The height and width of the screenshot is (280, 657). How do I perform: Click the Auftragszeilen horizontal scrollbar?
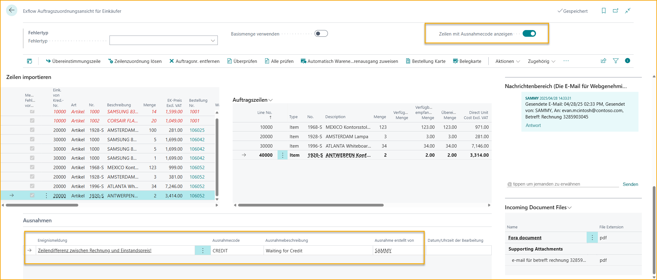[x=311, y=205]
